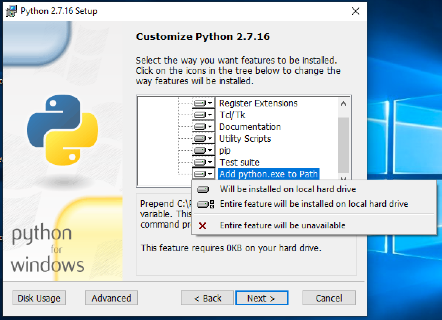Open the dropdown arrow beside pip
Viewport: 442px width, 320px height.
(210, 150)
